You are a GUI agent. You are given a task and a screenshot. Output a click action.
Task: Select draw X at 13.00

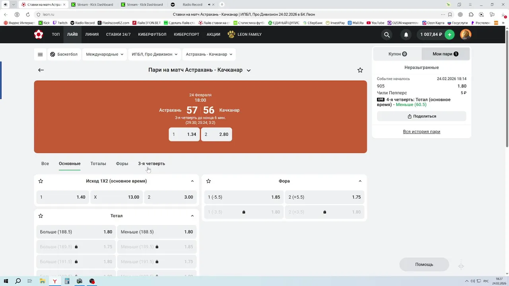click(x=117, y=197)
